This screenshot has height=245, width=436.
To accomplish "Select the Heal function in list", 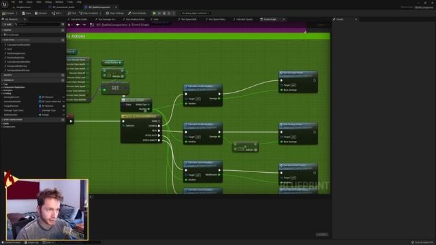I will pyautogui.click(x=10, y=49).
